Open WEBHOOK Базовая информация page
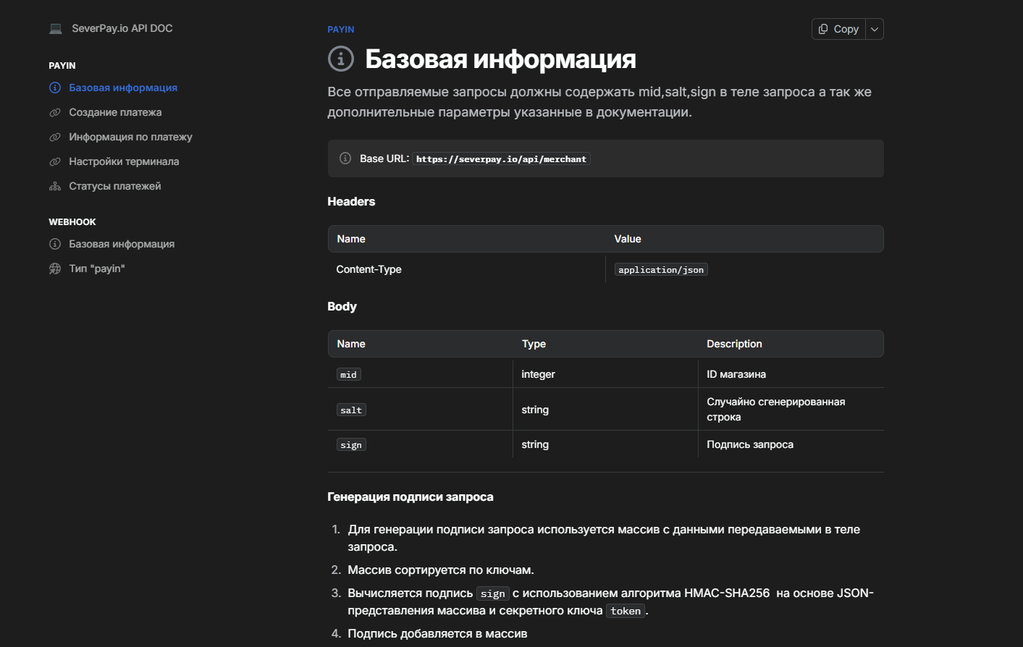Screen dimensions: 1023x647 click(x=122, y=244)
